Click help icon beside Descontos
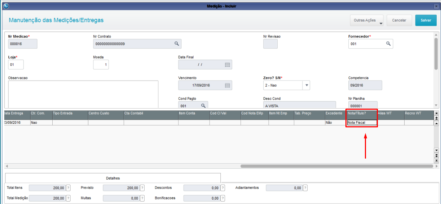The height and width of the screenshot is (204, 441). click(223, 188)
